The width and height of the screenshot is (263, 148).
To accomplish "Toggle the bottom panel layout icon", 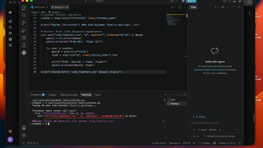I will click(234, 1).
